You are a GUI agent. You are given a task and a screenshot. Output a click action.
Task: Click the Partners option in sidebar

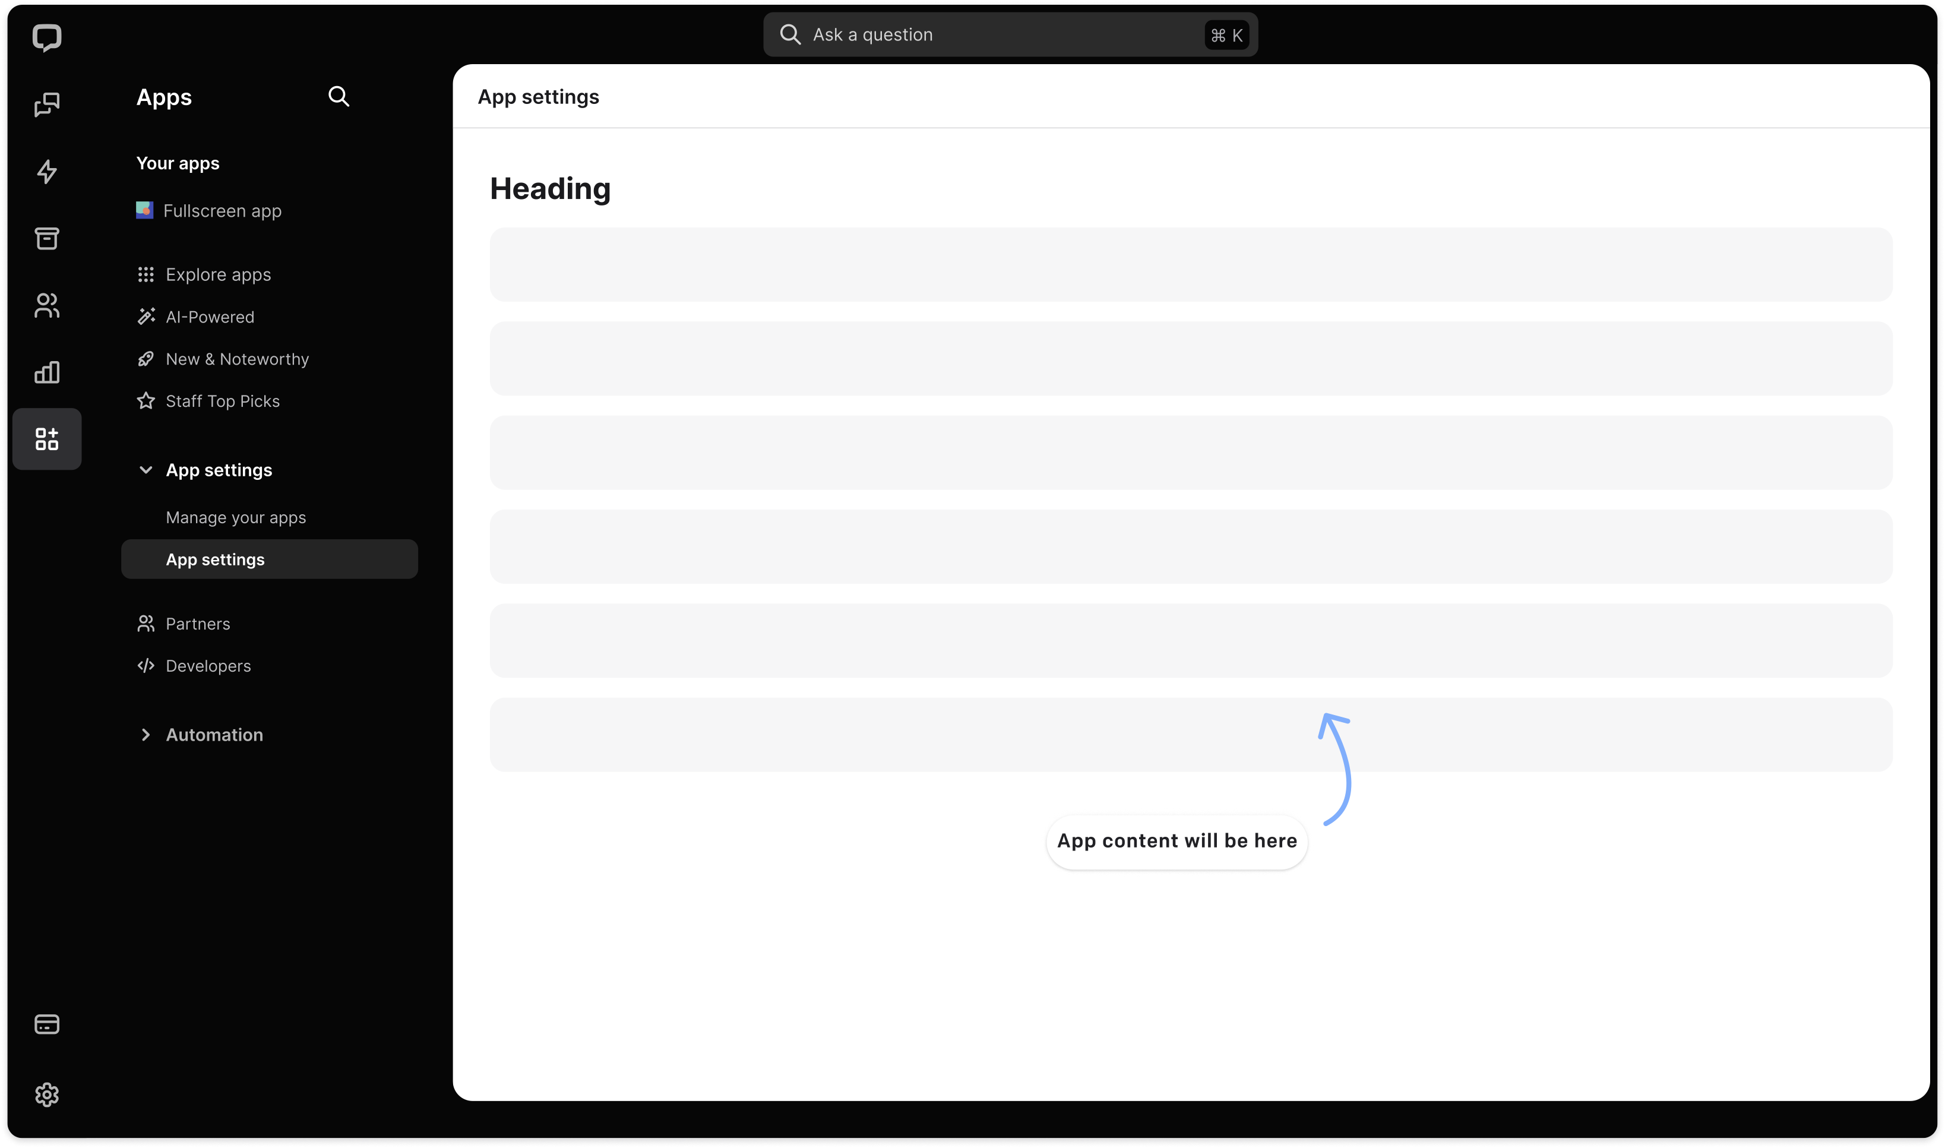point(197,622)
